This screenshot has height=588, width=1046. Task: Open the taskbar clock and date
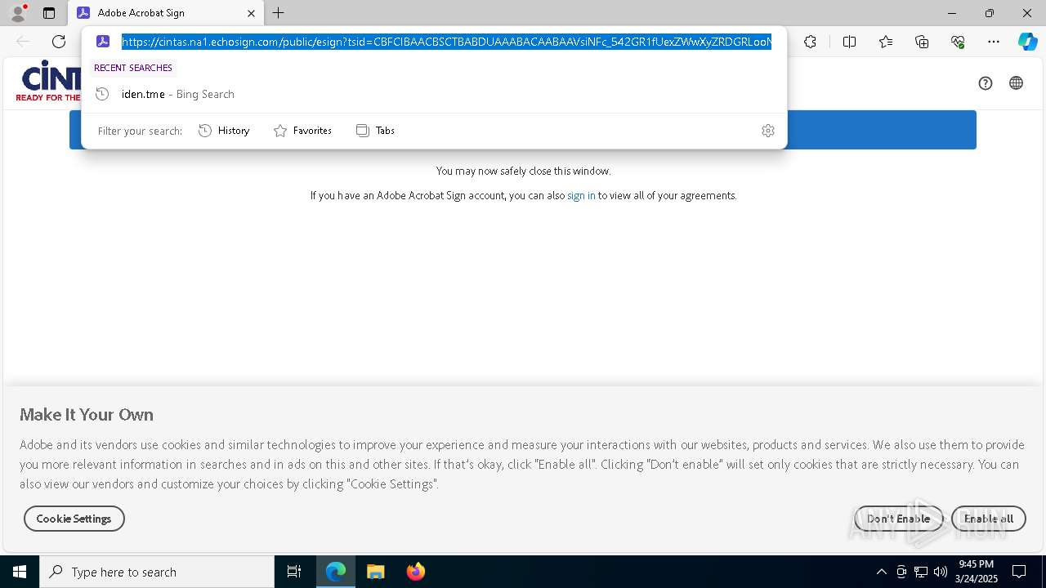977,572
